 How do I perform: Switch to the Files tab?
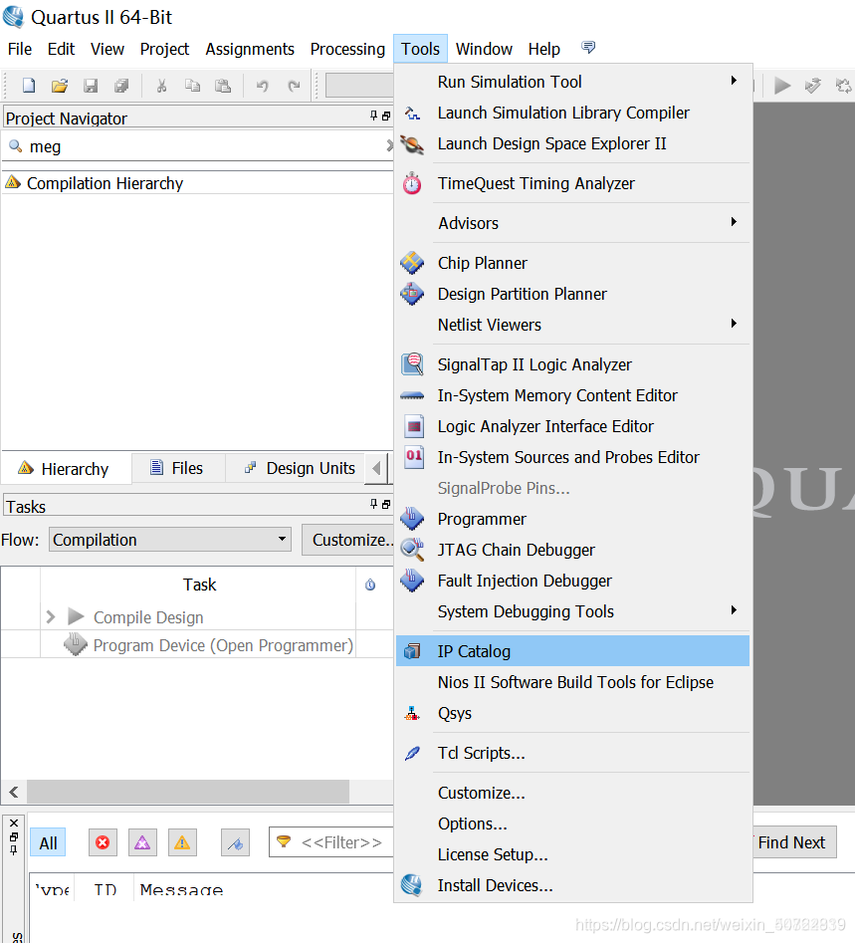(177, 467)
